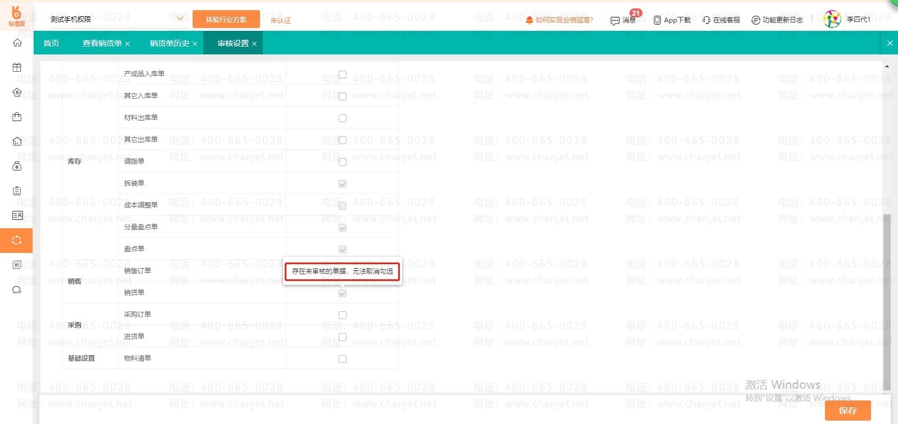The image size is (898, 424).
Task: Open the 消息 message icon
Action: point(615,21)
